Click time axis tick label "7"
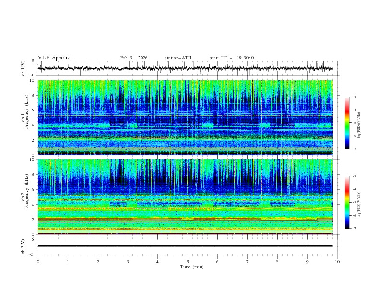 (x=248, y=262)
